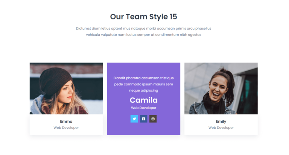Click Web Developer under Emma
Image resolution: width=289 pixels, height=155 pixels.
tap(66, 128)
